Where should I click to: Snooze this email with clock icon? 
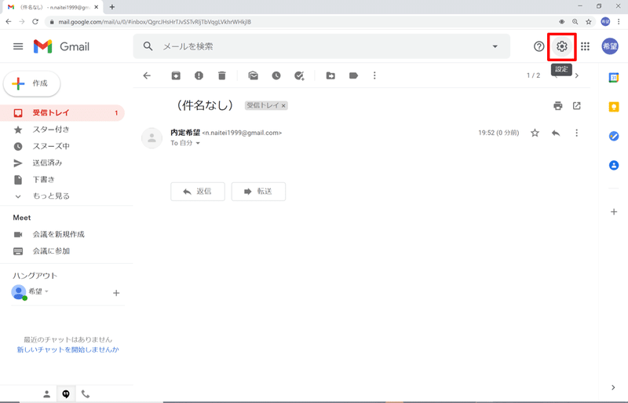[x=276, y=75]
